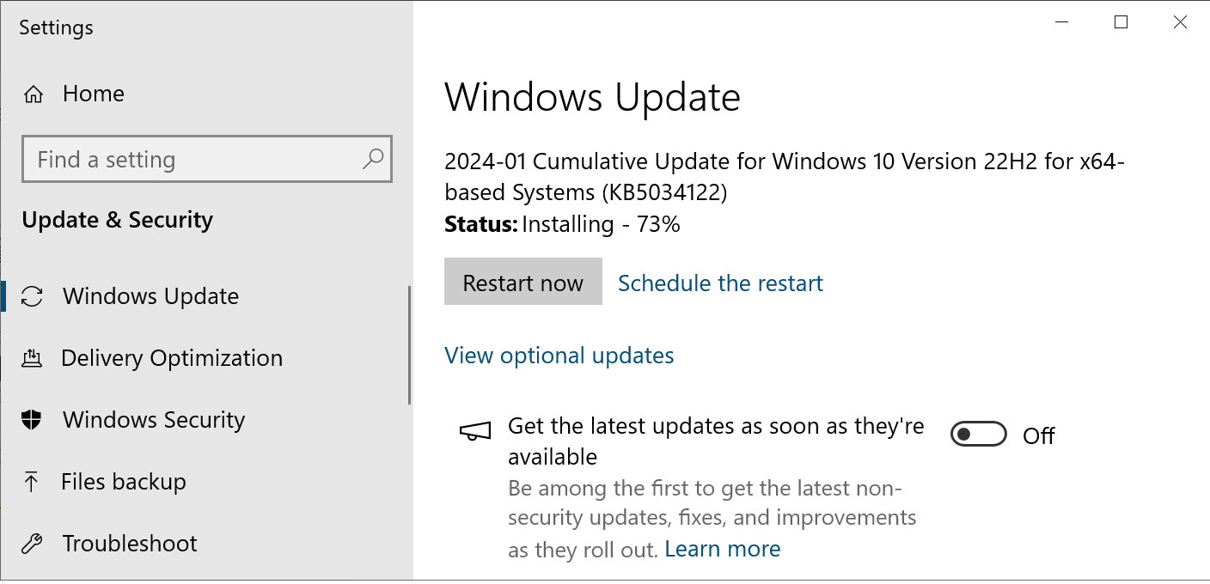The image size is (1210, 584).
Task: Click the Delivery Optimization icon
Action: pos(32,358)
